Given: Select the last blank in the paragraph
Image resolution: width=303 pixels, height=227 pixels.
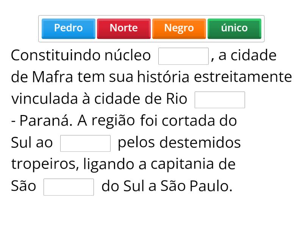Looking at the screenshot, I should pos(69,187).
